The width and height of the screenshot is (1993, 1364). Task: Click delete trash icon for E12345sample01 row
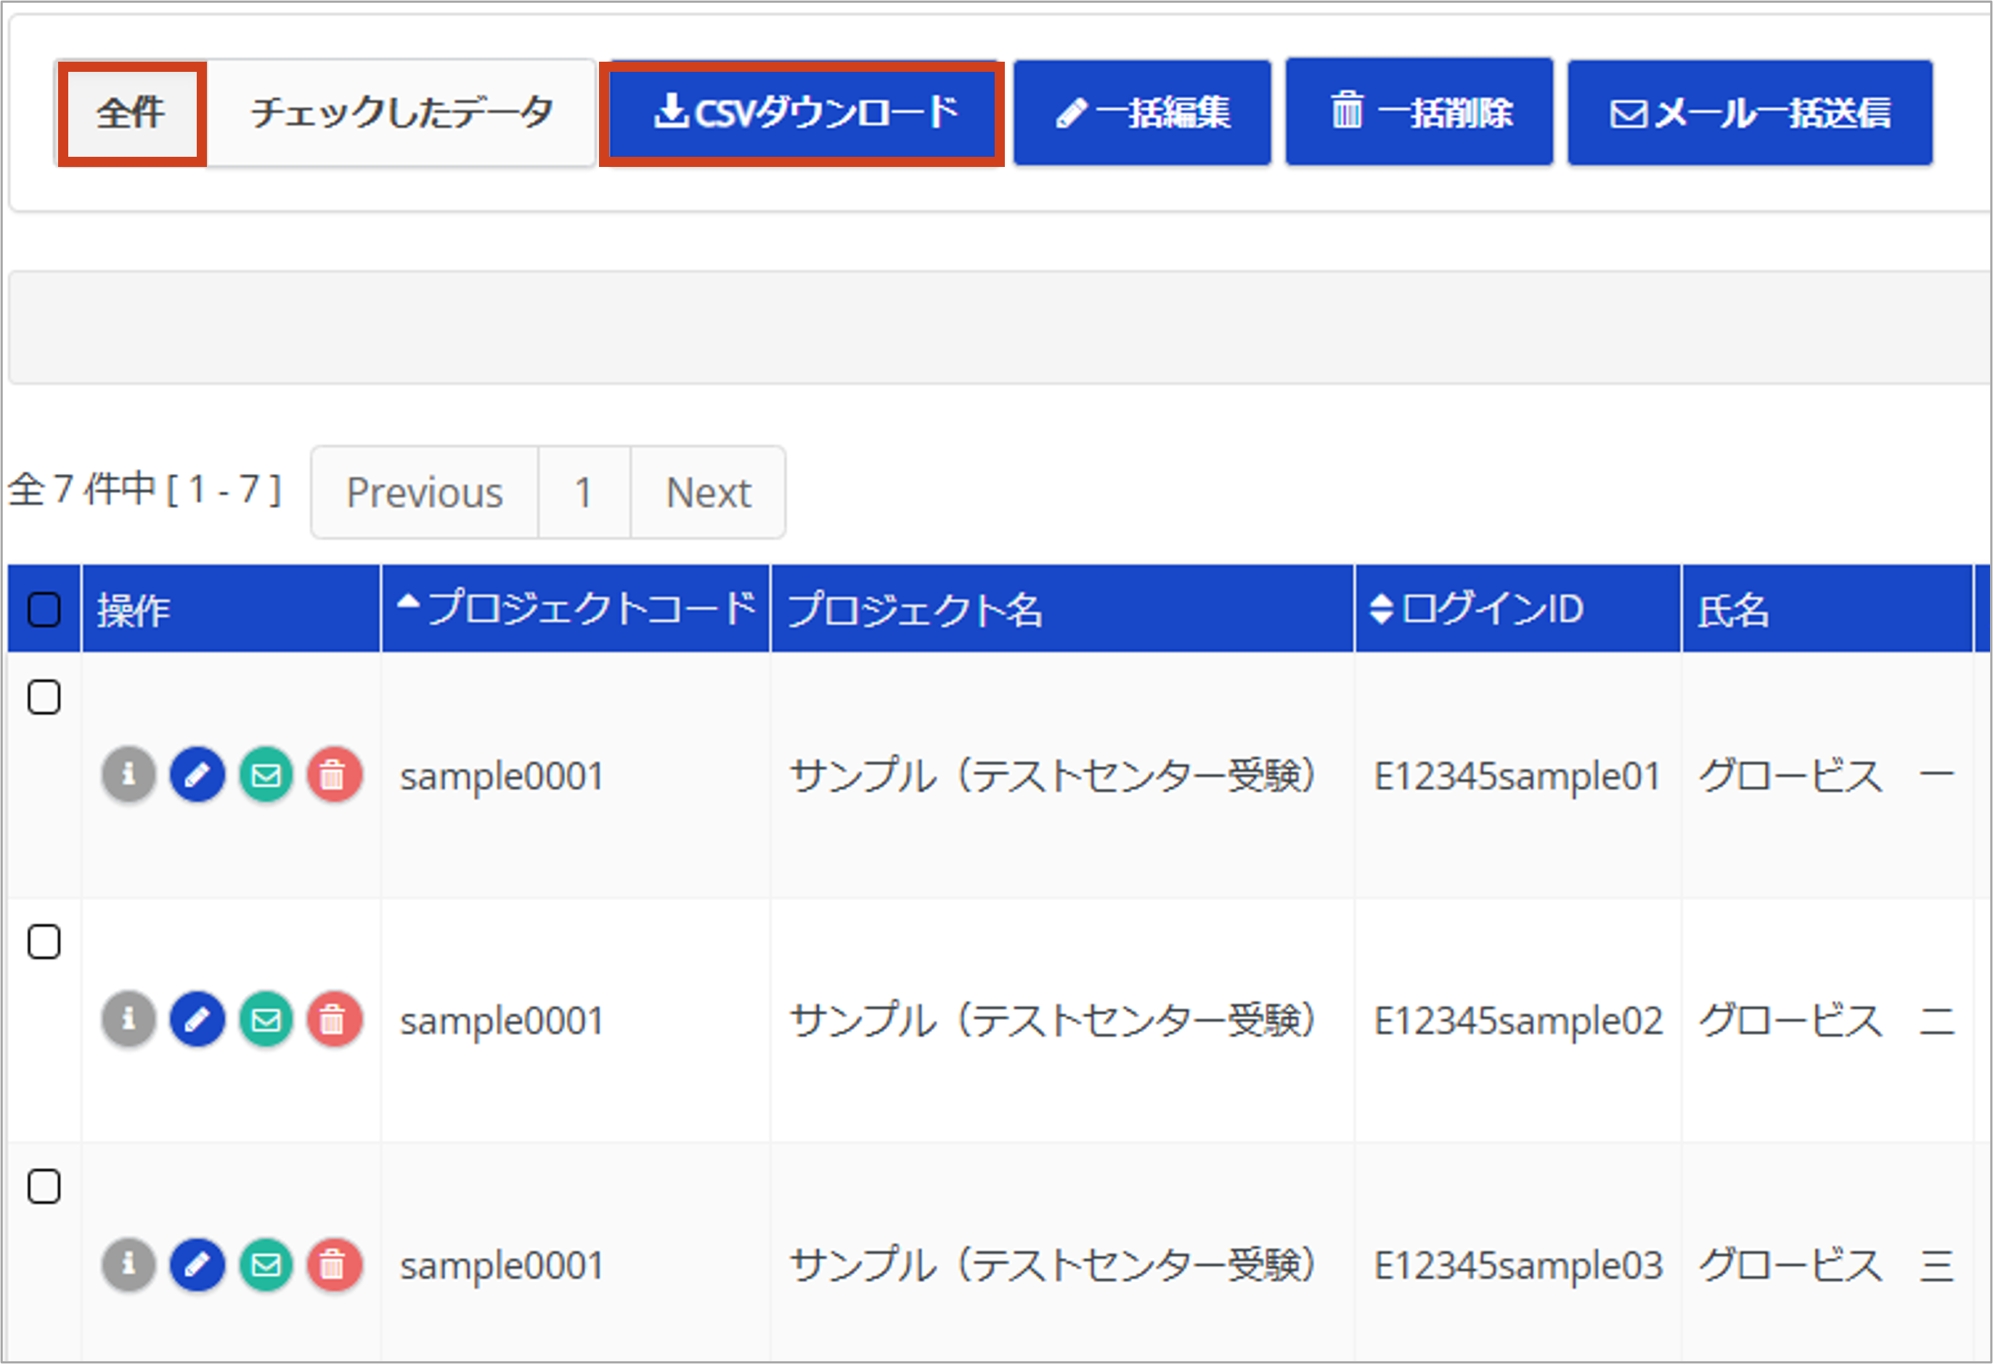click(335, 775)
